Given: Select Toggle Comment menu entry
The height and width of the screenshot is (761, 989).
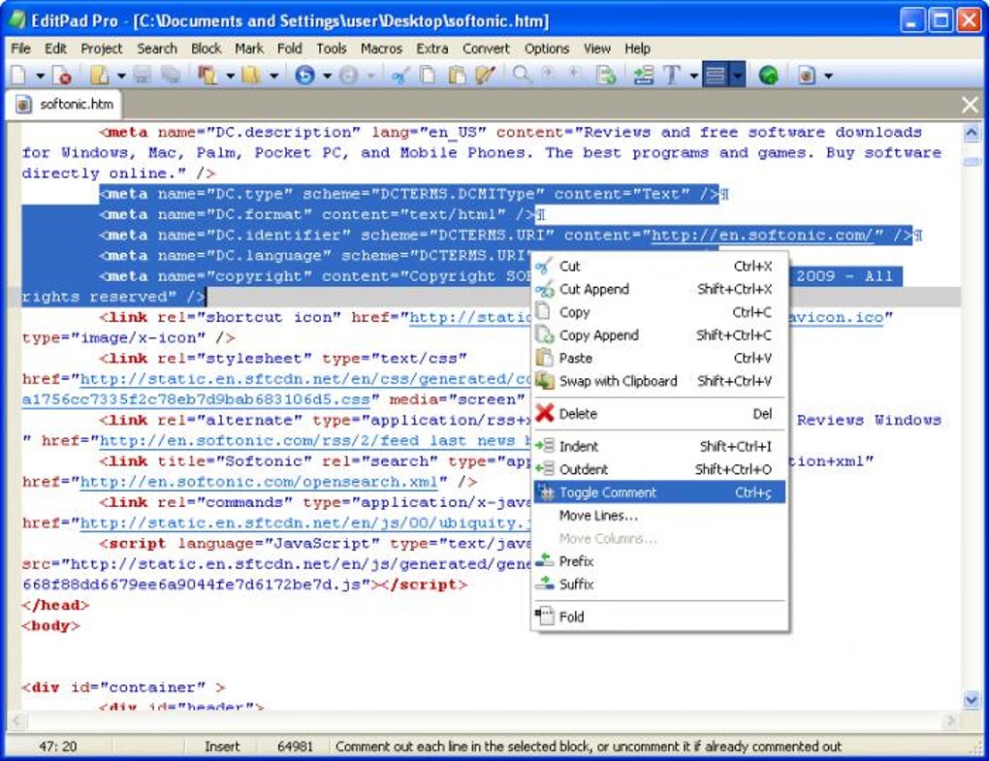Looking at the screenshot, I should pos(659,492).
